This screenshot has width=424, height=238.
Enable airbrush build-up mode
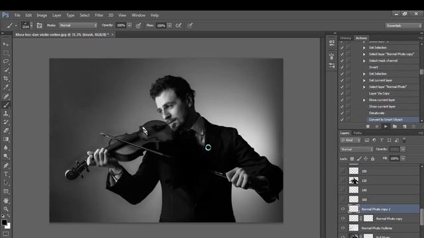point(178,25)
